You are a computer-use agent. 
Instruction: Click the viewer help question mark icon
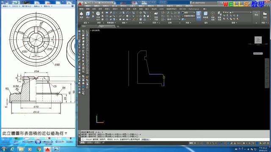(72, 6)
